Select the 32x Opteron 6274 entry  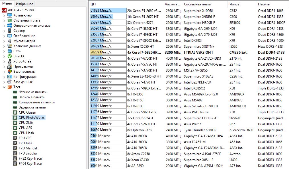point(140,23)
